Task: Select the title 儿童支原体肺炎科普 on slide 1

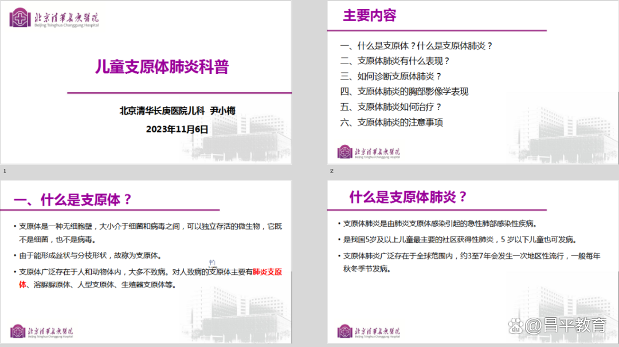Action: pos(162,67)
